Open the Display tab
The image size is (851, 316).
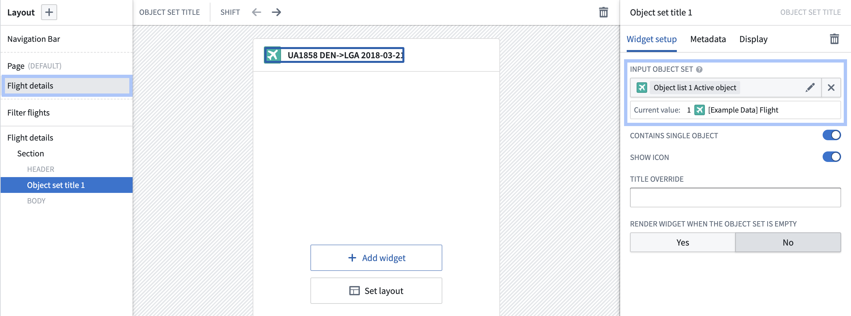pos(753,39)
